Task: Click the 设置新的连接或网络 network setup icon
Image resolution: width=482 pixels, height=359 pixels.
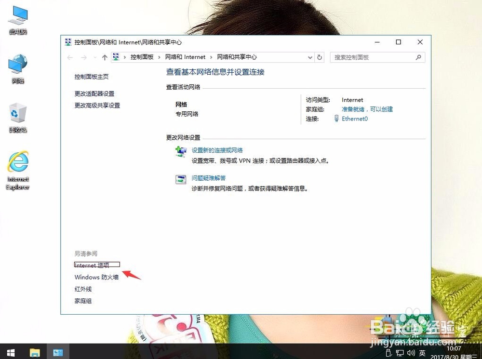Action: pos(181,151)
